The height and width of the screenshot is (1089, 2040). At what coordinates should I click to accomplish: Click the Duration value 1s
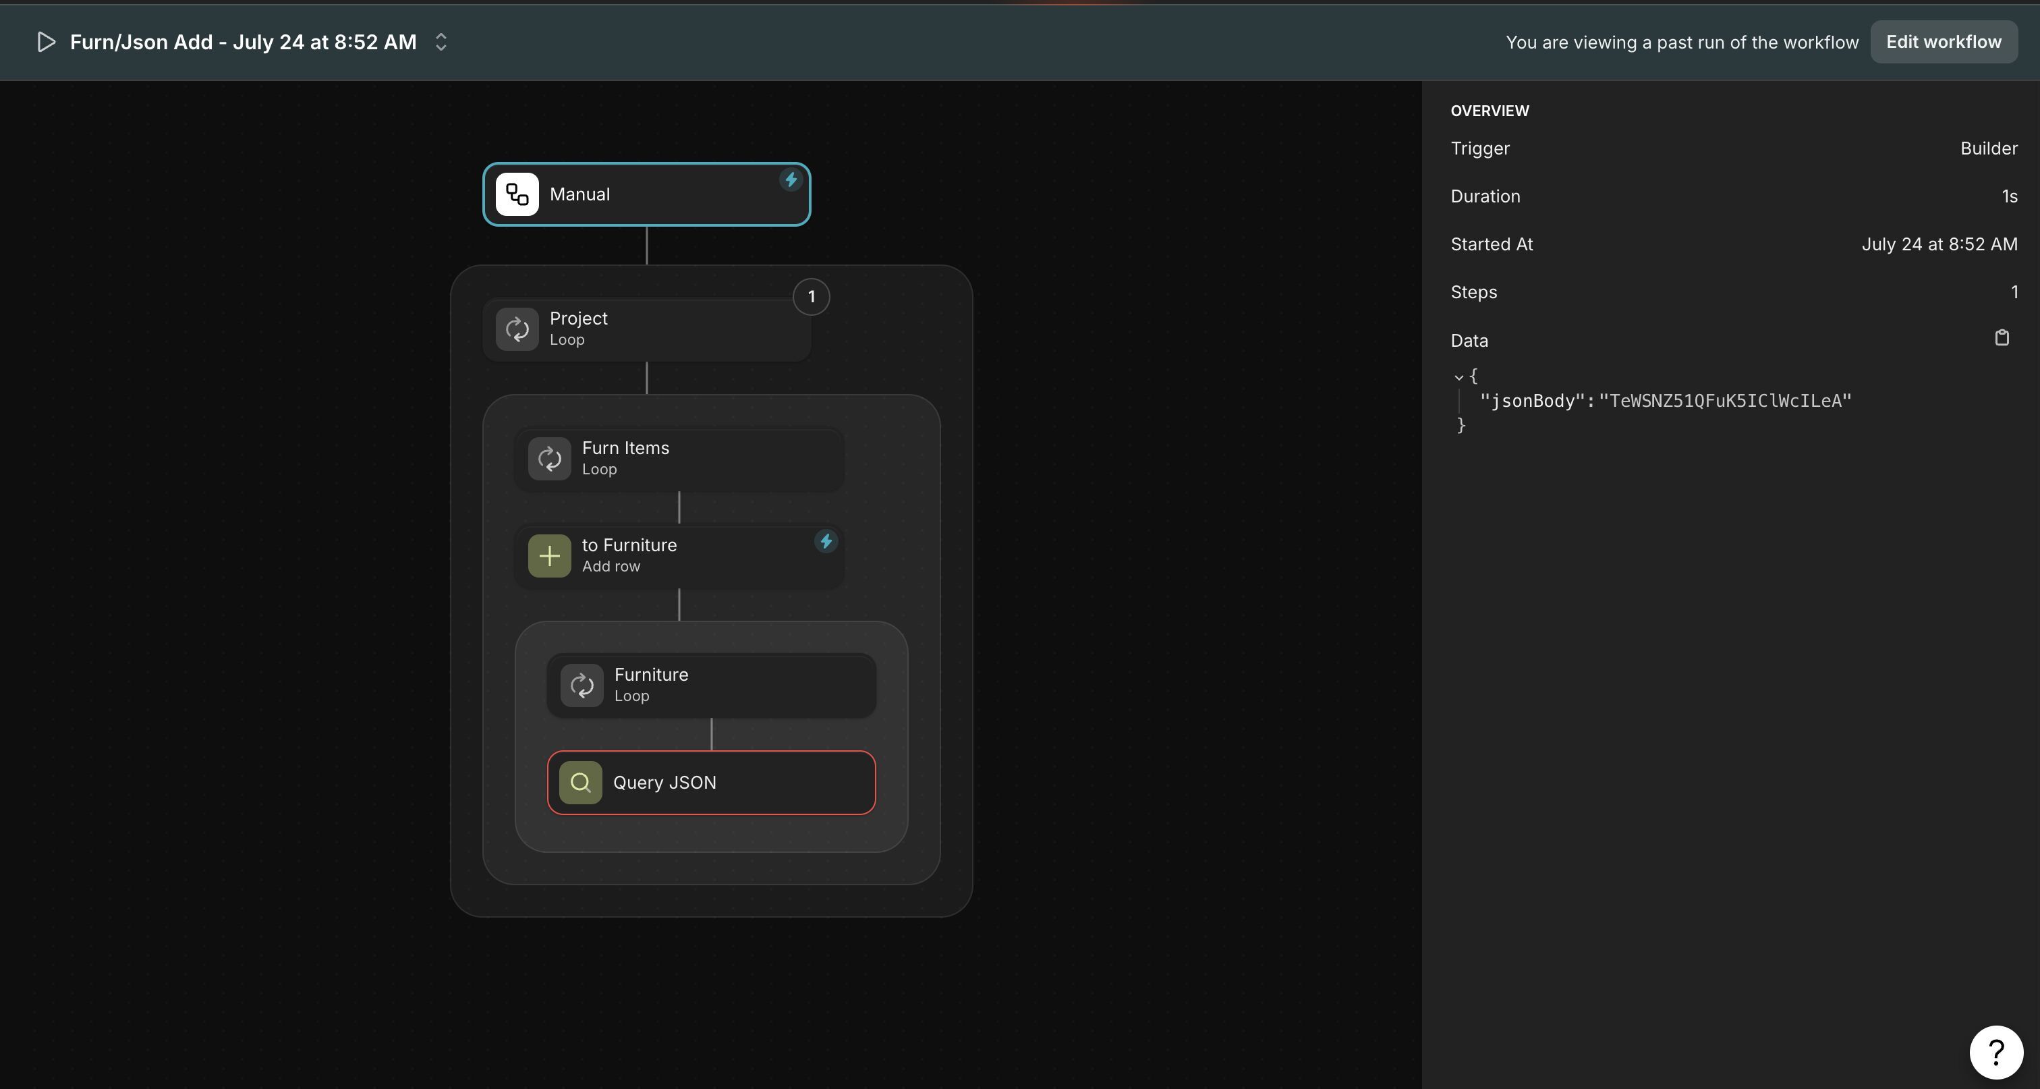(2009, 196)
